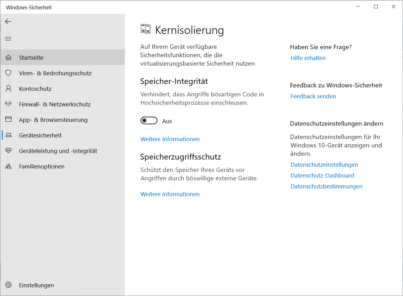Open the Datenschutz-Dashboard link
The image size is (403, 296).
click(322, 176)
